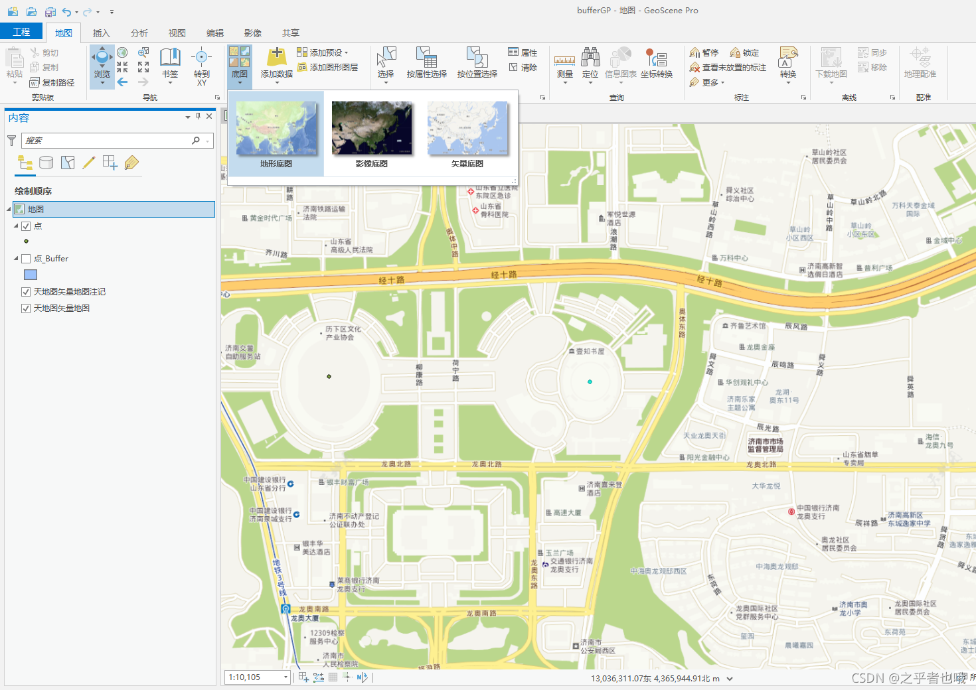This screenshot has width=976, height=690.
Task: Choose the 地形底图 basemap thumbnail
Action: pos(276,134)
